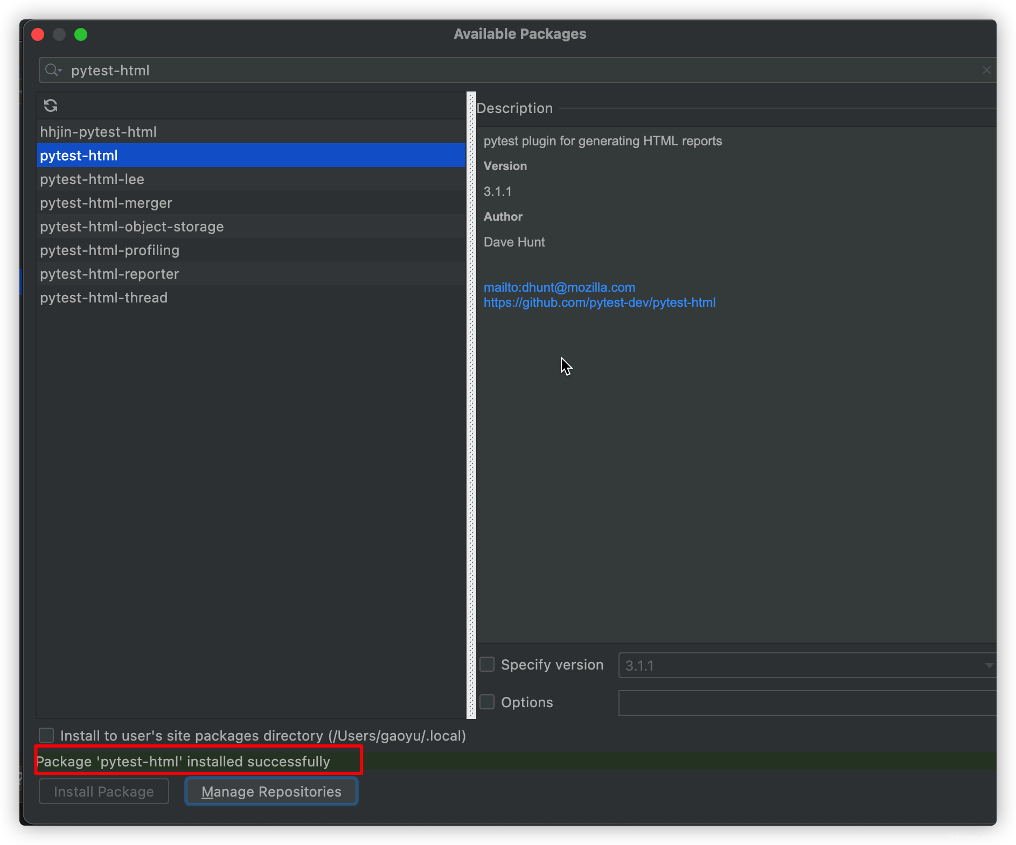
Task: Select the pytest-html package row
Action: click(251, 156)
